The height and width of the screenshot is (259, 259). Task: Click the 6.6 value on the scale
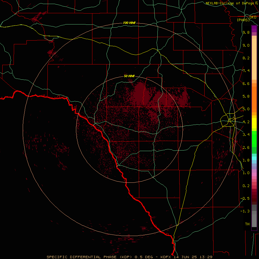point(246,83)
